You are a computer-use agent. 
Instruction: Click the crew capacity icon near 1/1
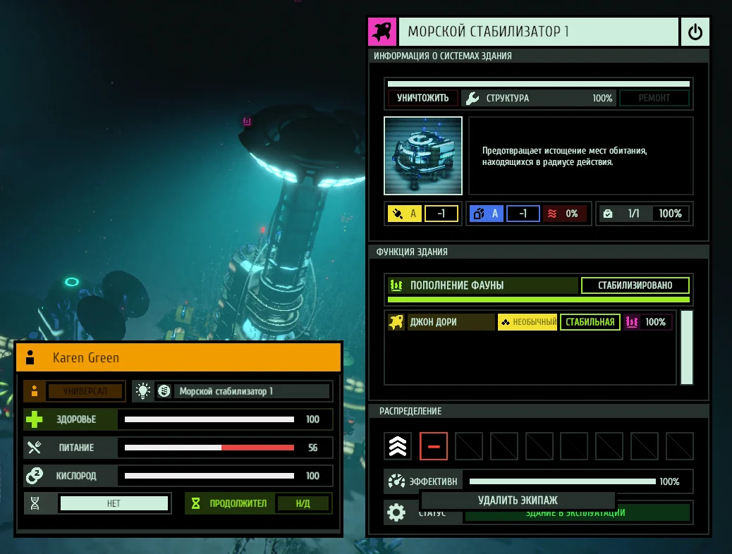tap(608, 214)
